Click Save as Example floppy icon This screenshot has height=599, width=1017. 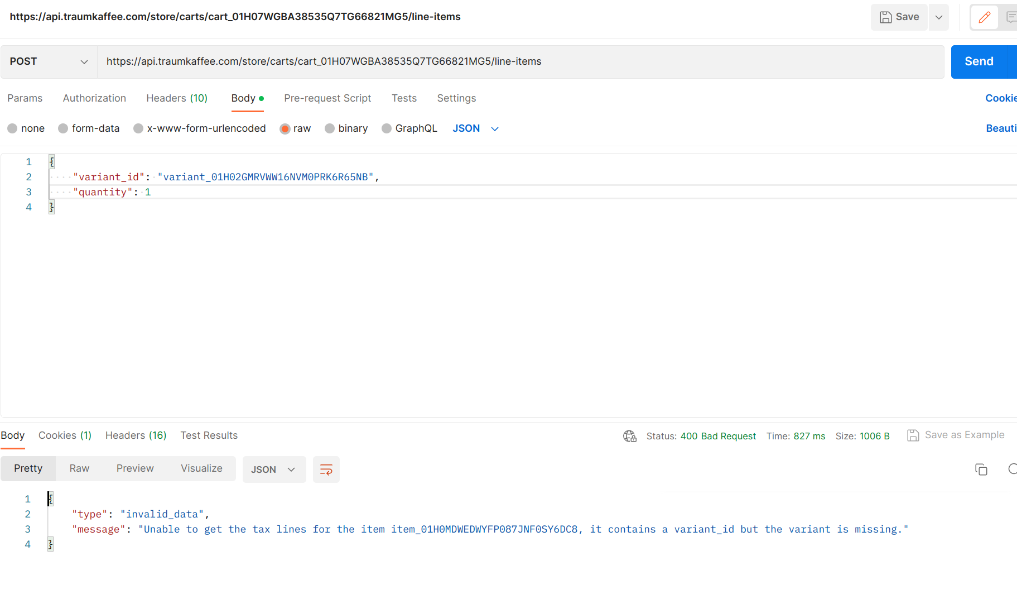(x=913, y=435)
